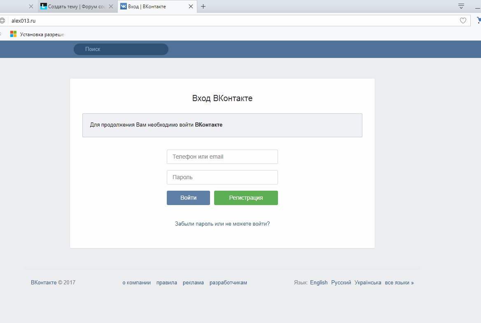Close the Вход | ВКонтакте tab
481x323 pixels.
[x=191, y=7]
